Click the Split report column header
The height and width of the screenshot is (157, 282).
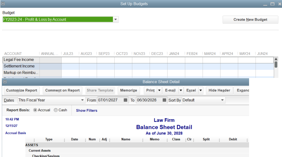[x=206, y=139]
